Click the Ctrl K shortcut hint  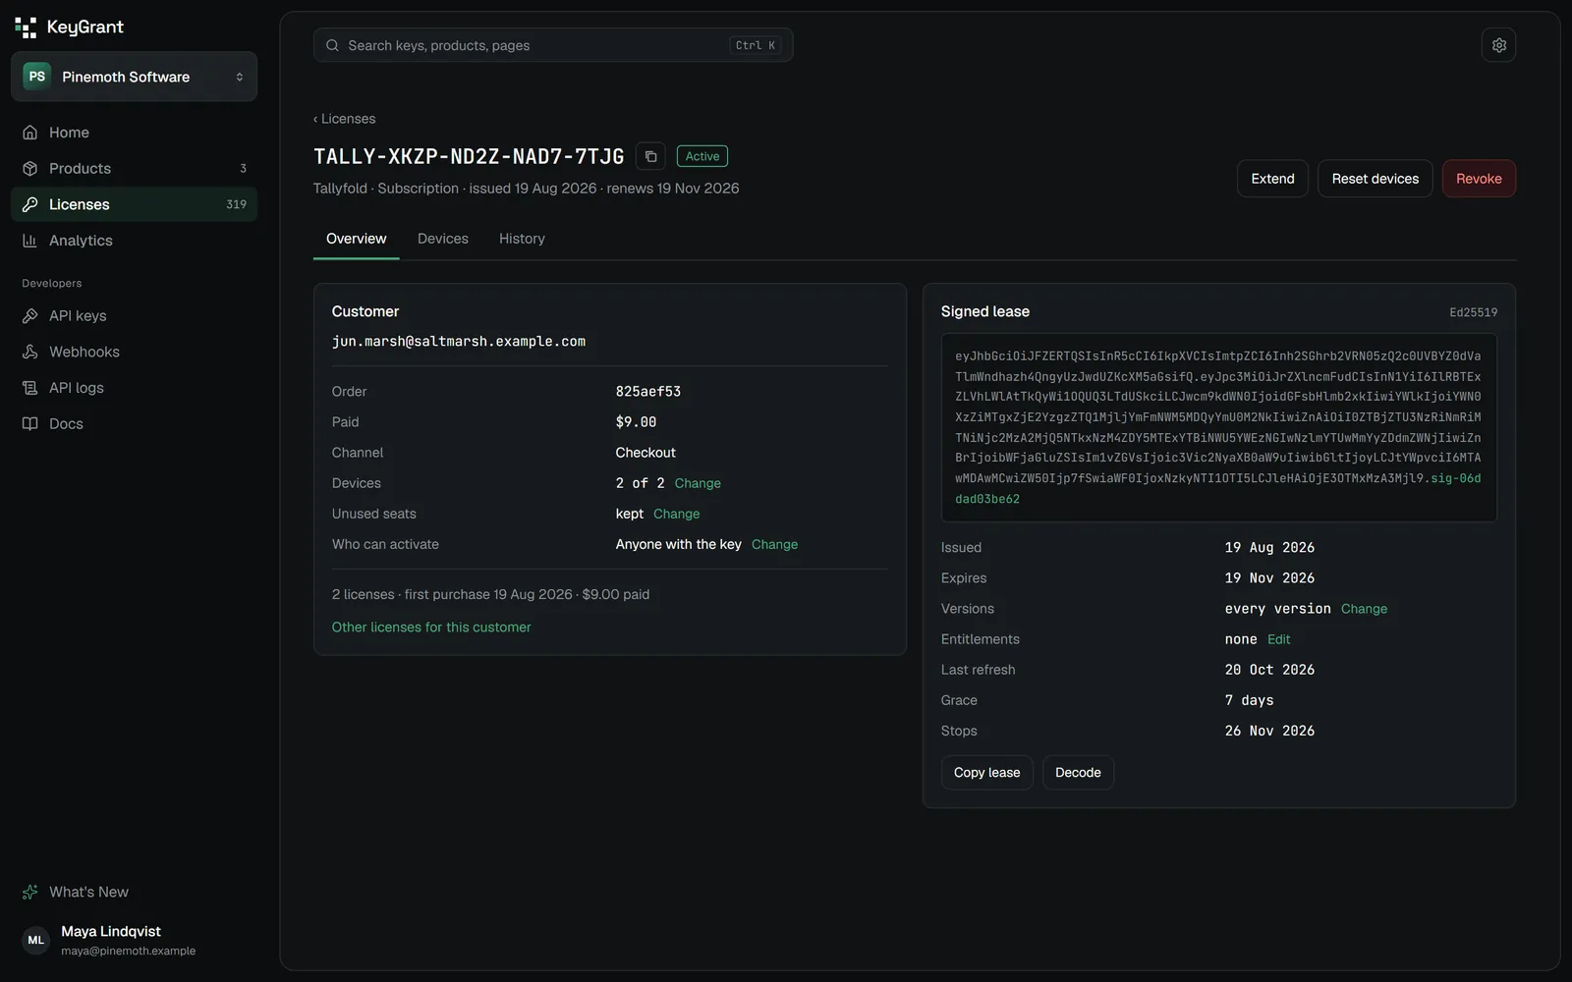coord(755,45)
